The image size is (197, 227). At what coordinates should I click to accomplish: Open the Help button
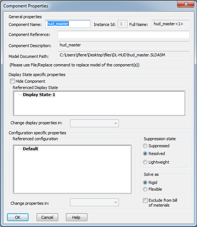77,217
